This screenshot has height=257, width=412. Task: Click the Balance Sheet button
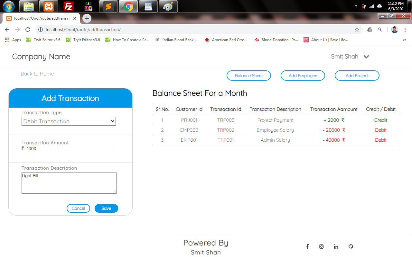click(249, 75)
